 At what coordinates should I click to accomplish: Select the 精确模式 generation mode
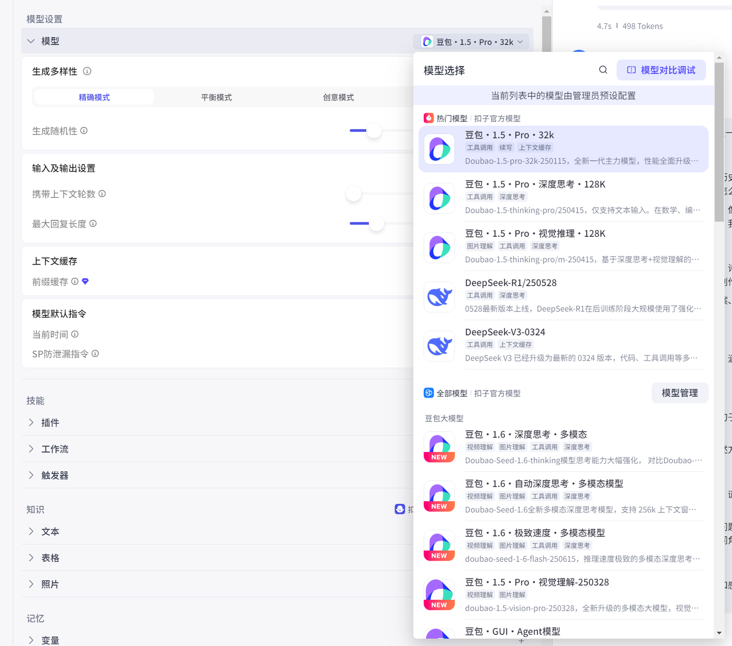click(x=94, y=96)
